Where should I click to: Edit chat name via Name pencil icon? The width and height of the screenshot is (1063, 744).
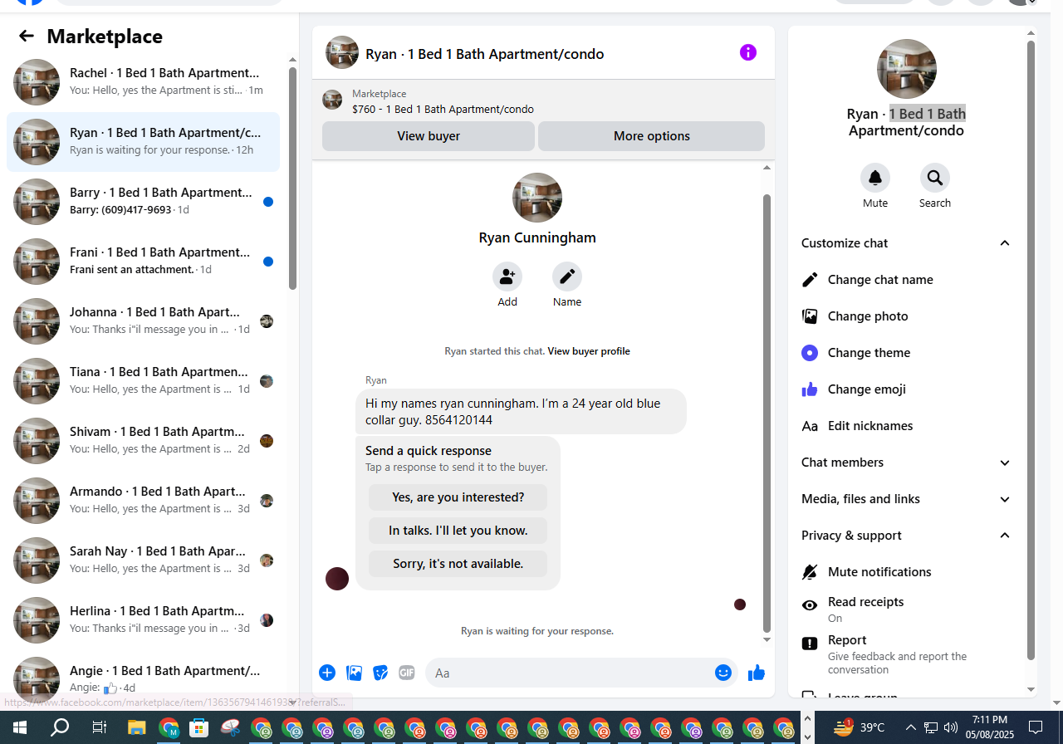567,277
